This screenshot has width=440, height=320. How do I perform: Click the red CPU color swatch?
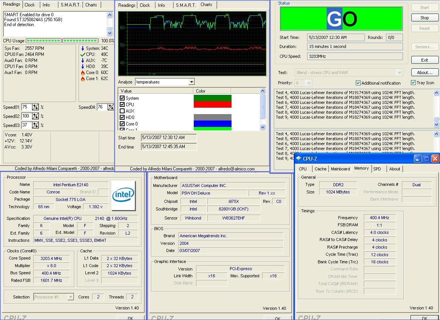coord(212,105)
